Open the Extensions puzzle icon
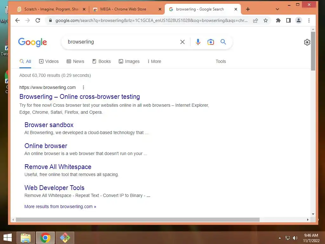The width and height of the screenshot is (325, 244). (x=278, y=20)
